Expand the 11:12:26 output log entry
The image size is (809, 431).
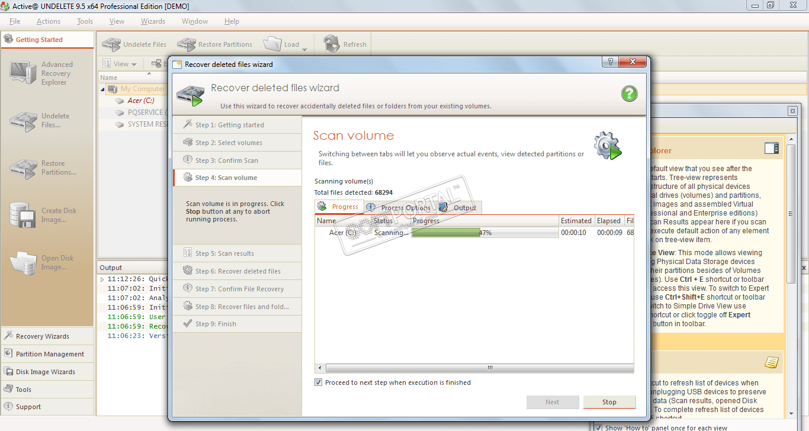[102, 279]
